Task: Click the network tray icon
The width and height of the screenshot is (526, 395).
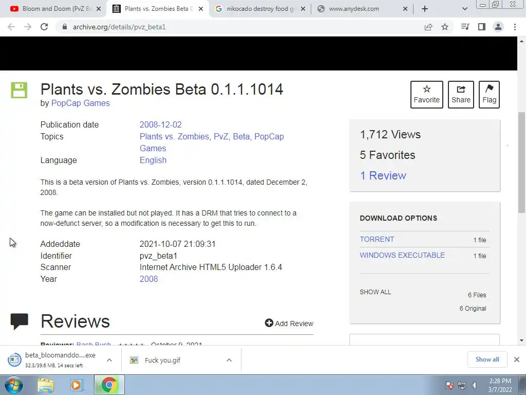Action: click(462, 385)
